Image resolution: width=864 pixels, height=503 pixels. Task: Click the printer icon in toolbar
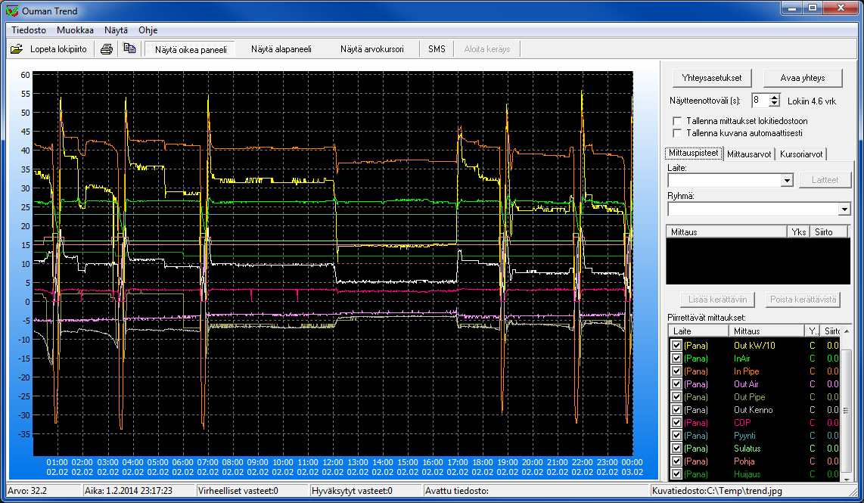point(107,49)
